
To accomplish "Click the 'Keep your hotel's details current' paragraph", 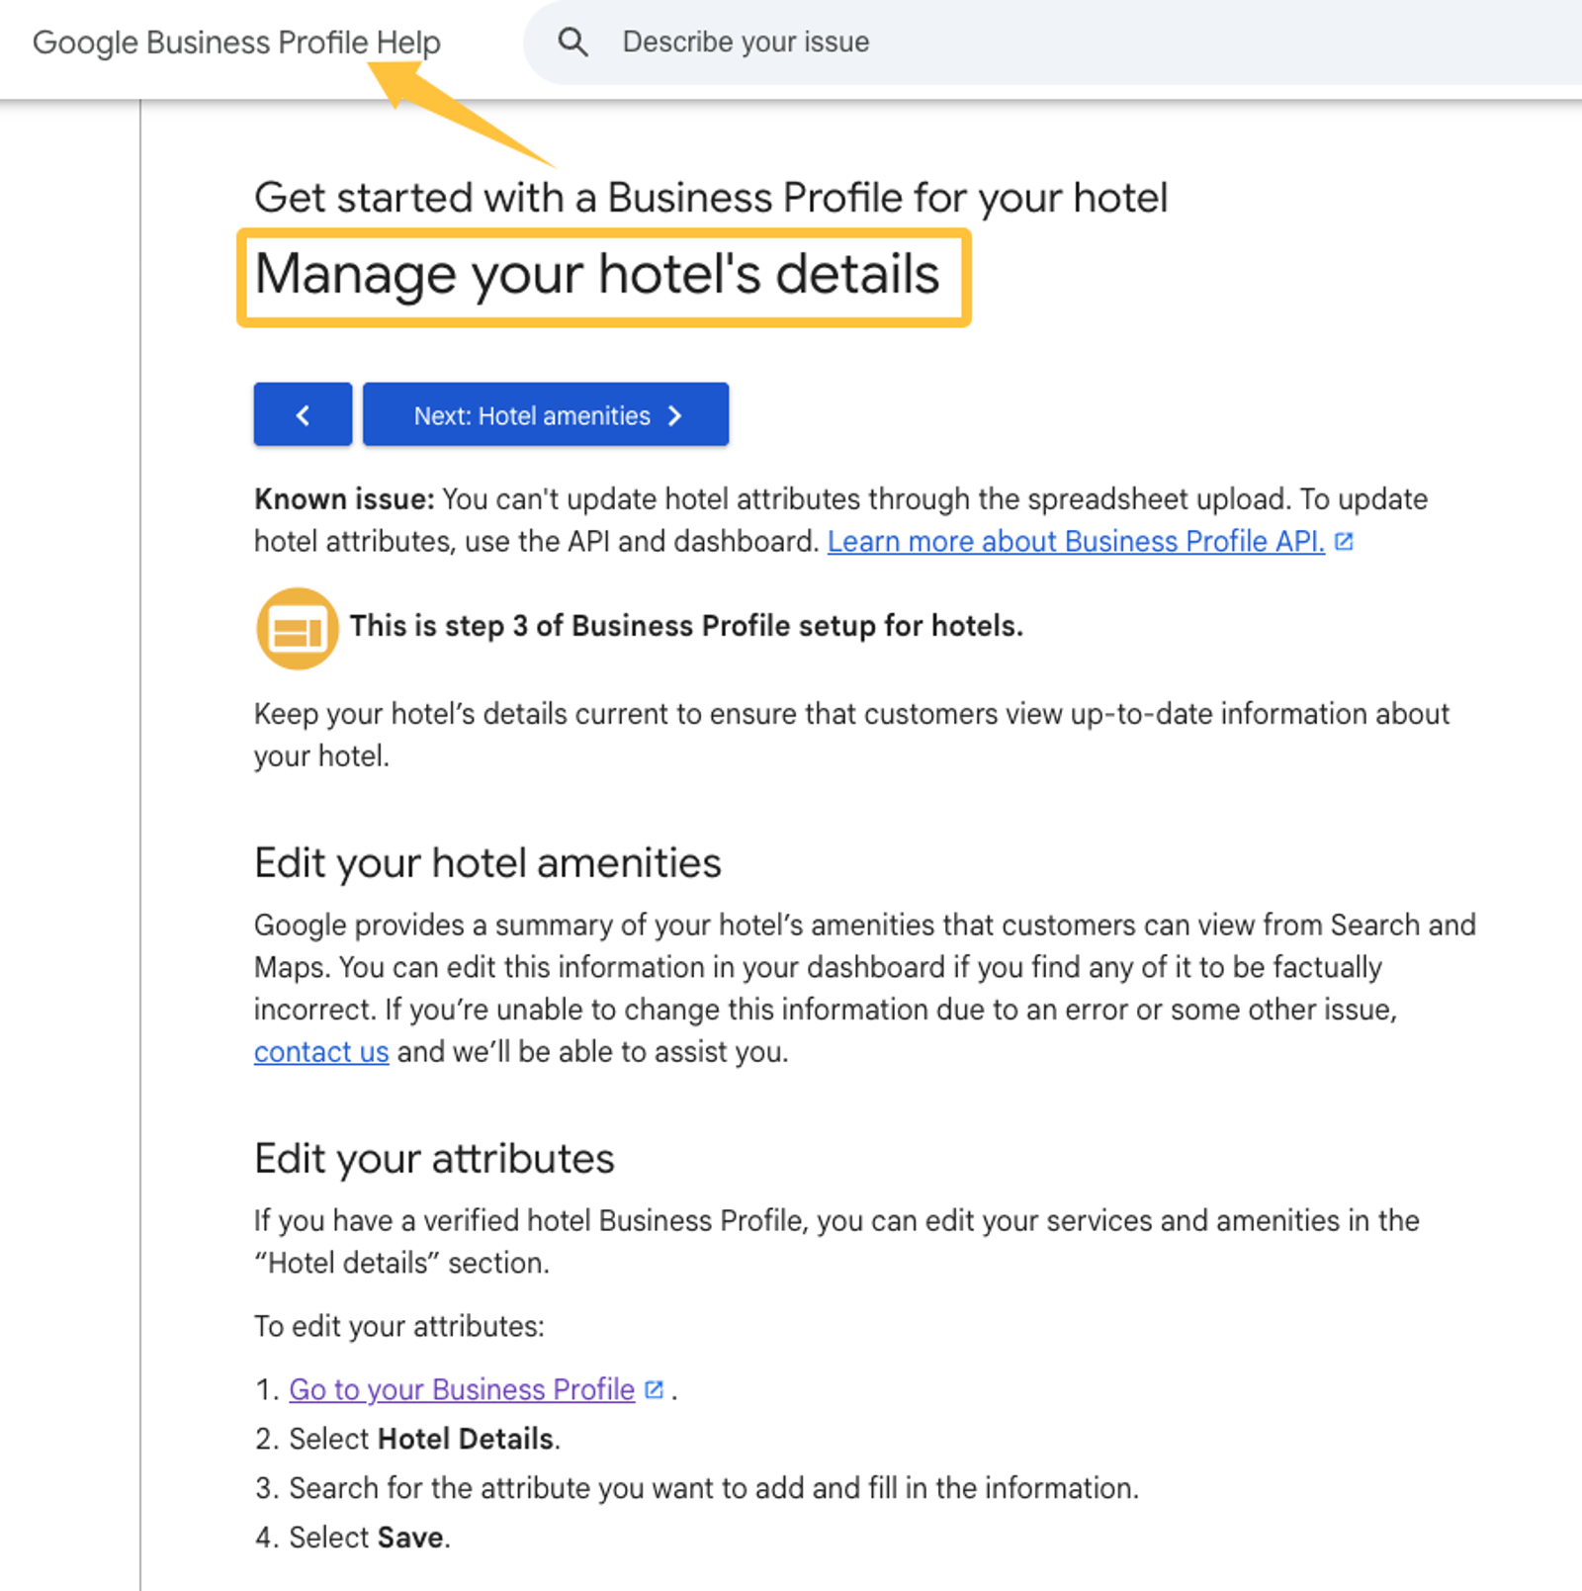I will pyautogui.click(x=851, y=735).
